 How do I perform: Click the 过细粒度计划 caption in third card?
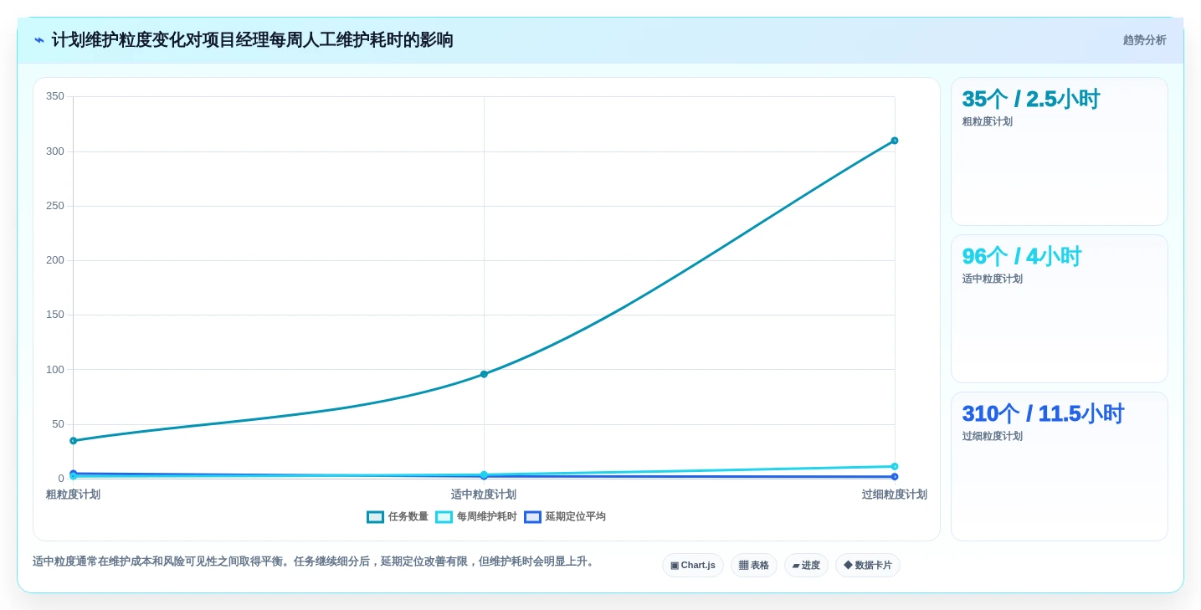(992, 436)
